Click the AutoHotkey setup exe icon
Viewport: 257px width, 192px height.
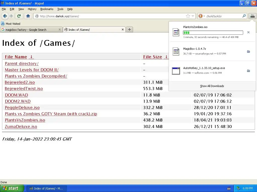click(x=176, y=71)
